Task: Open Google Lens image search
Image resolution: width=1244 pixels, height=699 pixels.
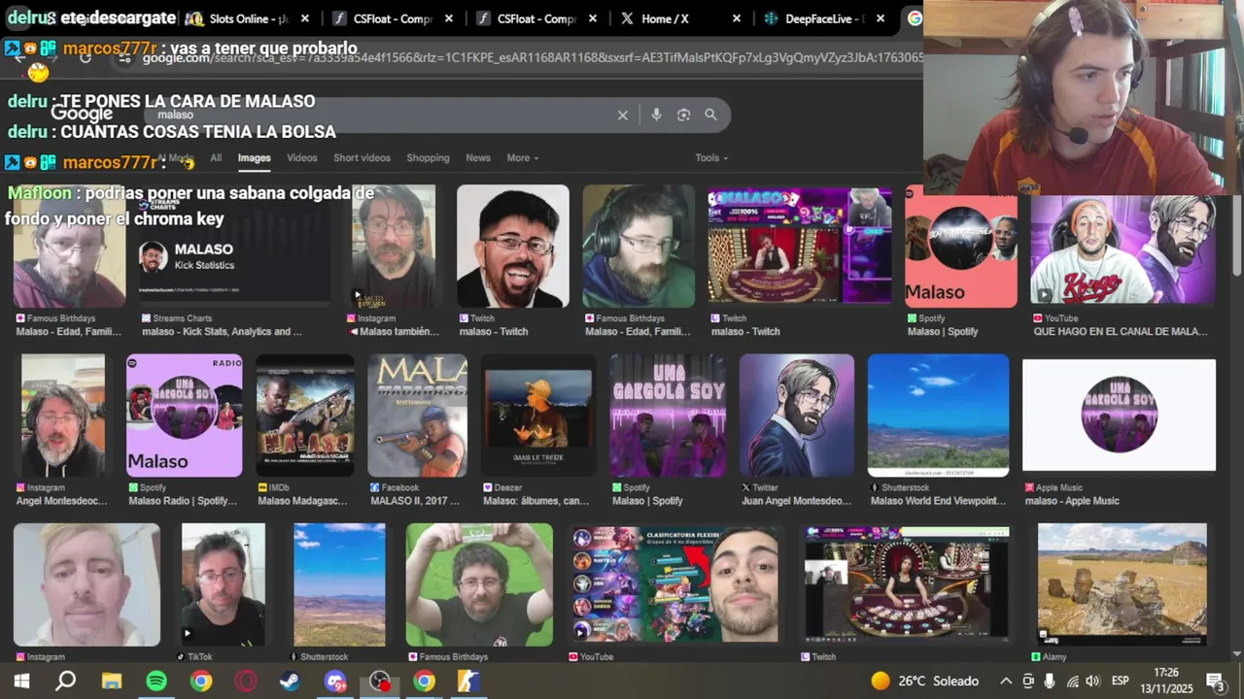Action: tap(683, 115)
